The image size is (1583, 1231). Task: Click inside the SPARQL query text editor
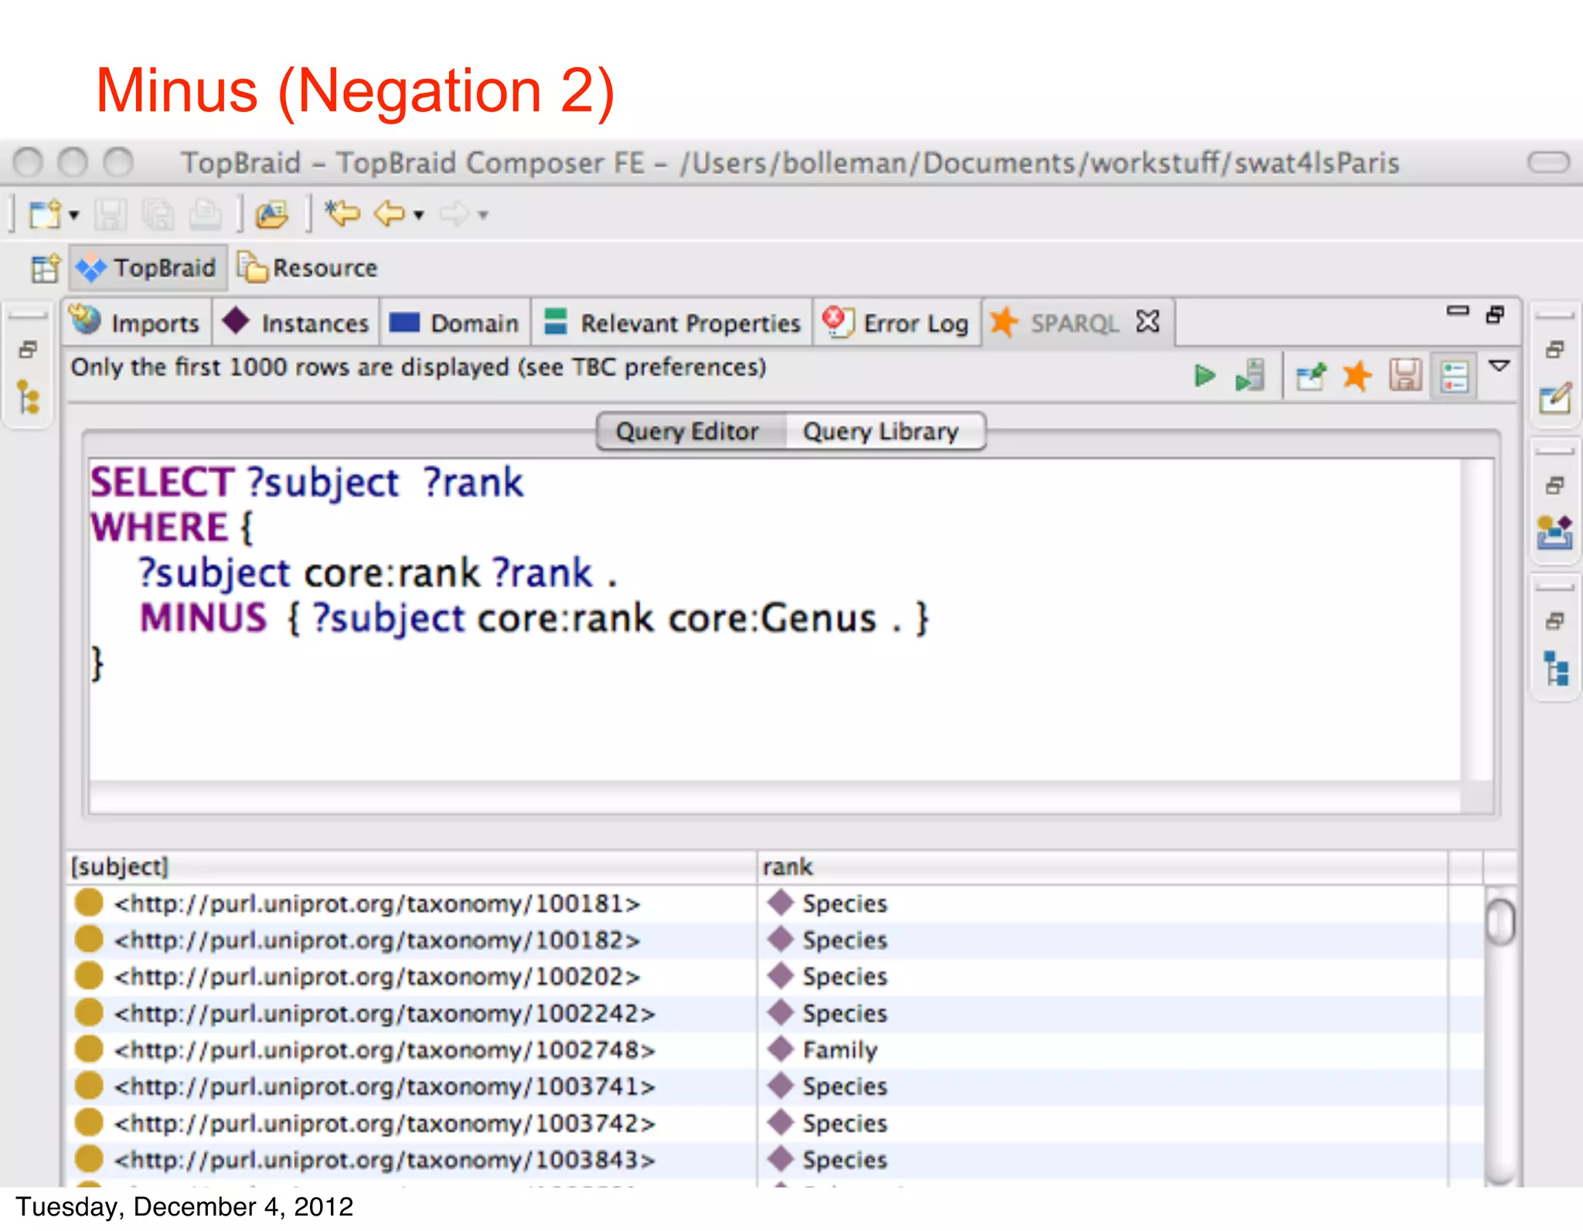click(773, 695)
